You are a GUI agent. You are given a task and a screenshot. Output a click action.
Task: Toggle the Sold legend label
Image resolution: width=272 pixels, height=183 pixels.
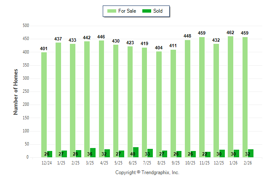(158, 11)
